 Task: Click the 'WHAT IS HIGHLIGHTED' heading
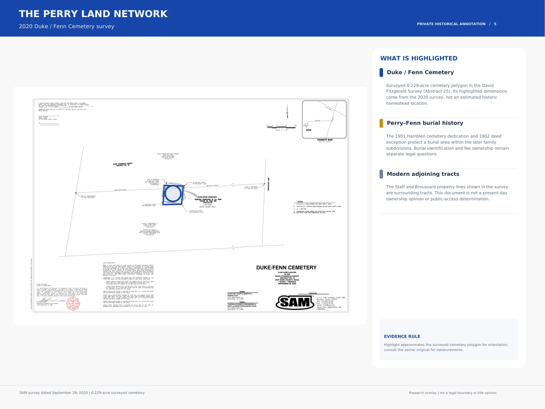point(419,58)
